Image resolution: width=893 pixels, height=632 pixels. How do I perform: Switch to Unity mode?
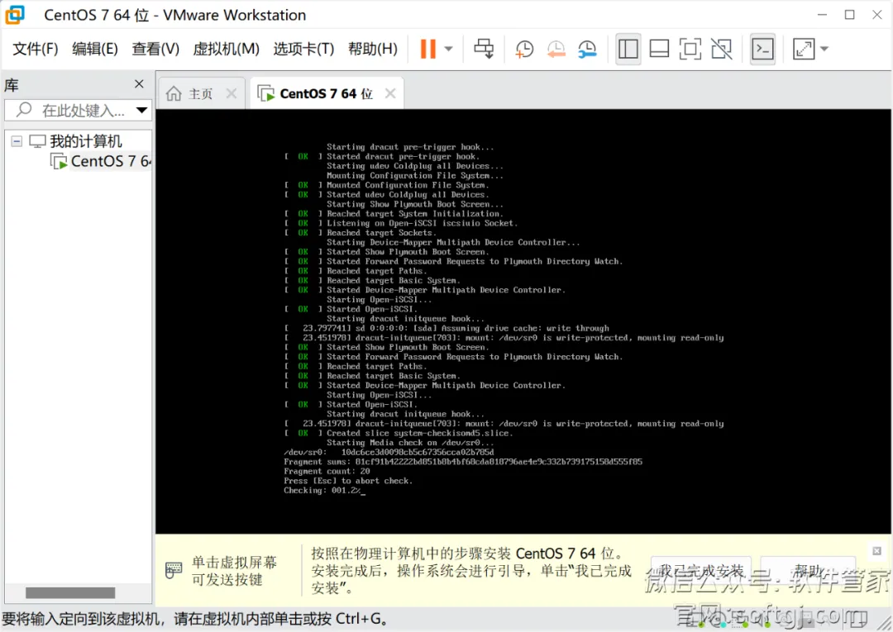(722, 49)
